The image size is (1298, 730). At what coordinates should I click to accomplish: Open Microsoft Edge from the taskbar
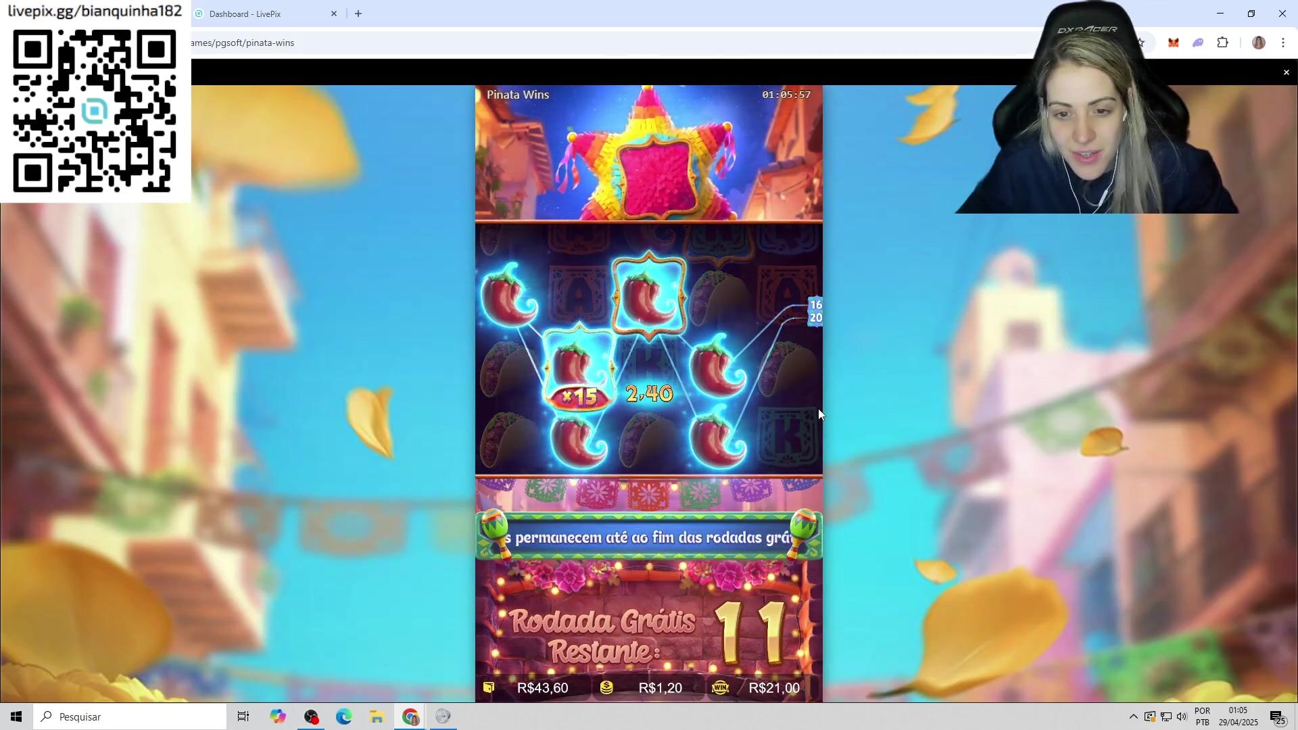coord(344,716)
